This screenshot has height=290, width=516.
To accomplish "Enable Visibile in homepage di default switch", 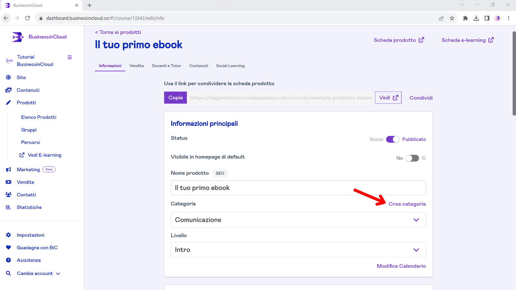I will 412,158.
